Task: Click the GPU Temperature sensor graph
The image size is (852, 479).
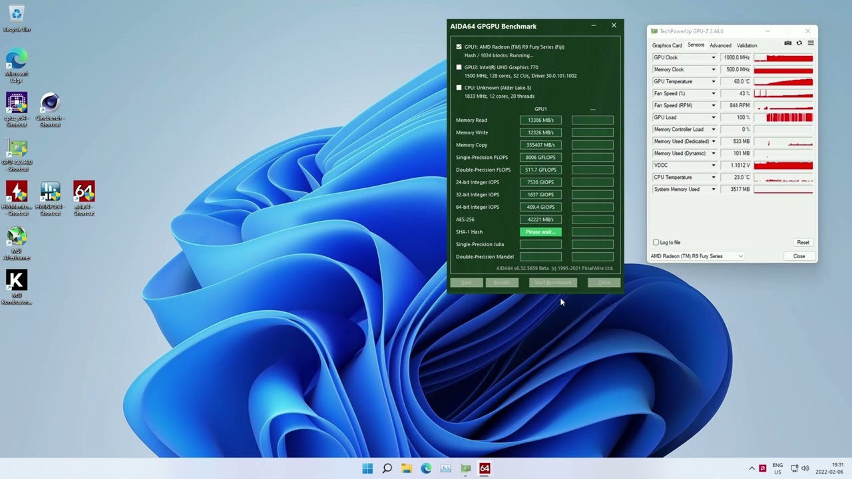Action: [x=783, y=82]
